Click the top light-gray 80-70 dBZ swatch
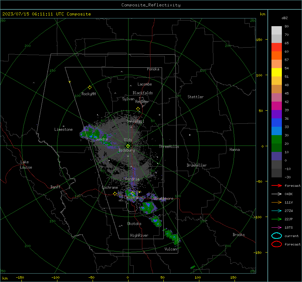This screenshot has height=282, width=302. coord(276,31)
